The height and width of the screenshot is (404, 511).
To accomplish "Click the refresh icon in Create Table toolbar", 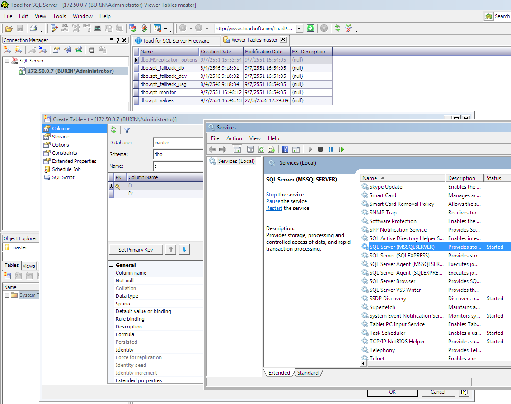I will pyautogui.click(x=113, y=130).
